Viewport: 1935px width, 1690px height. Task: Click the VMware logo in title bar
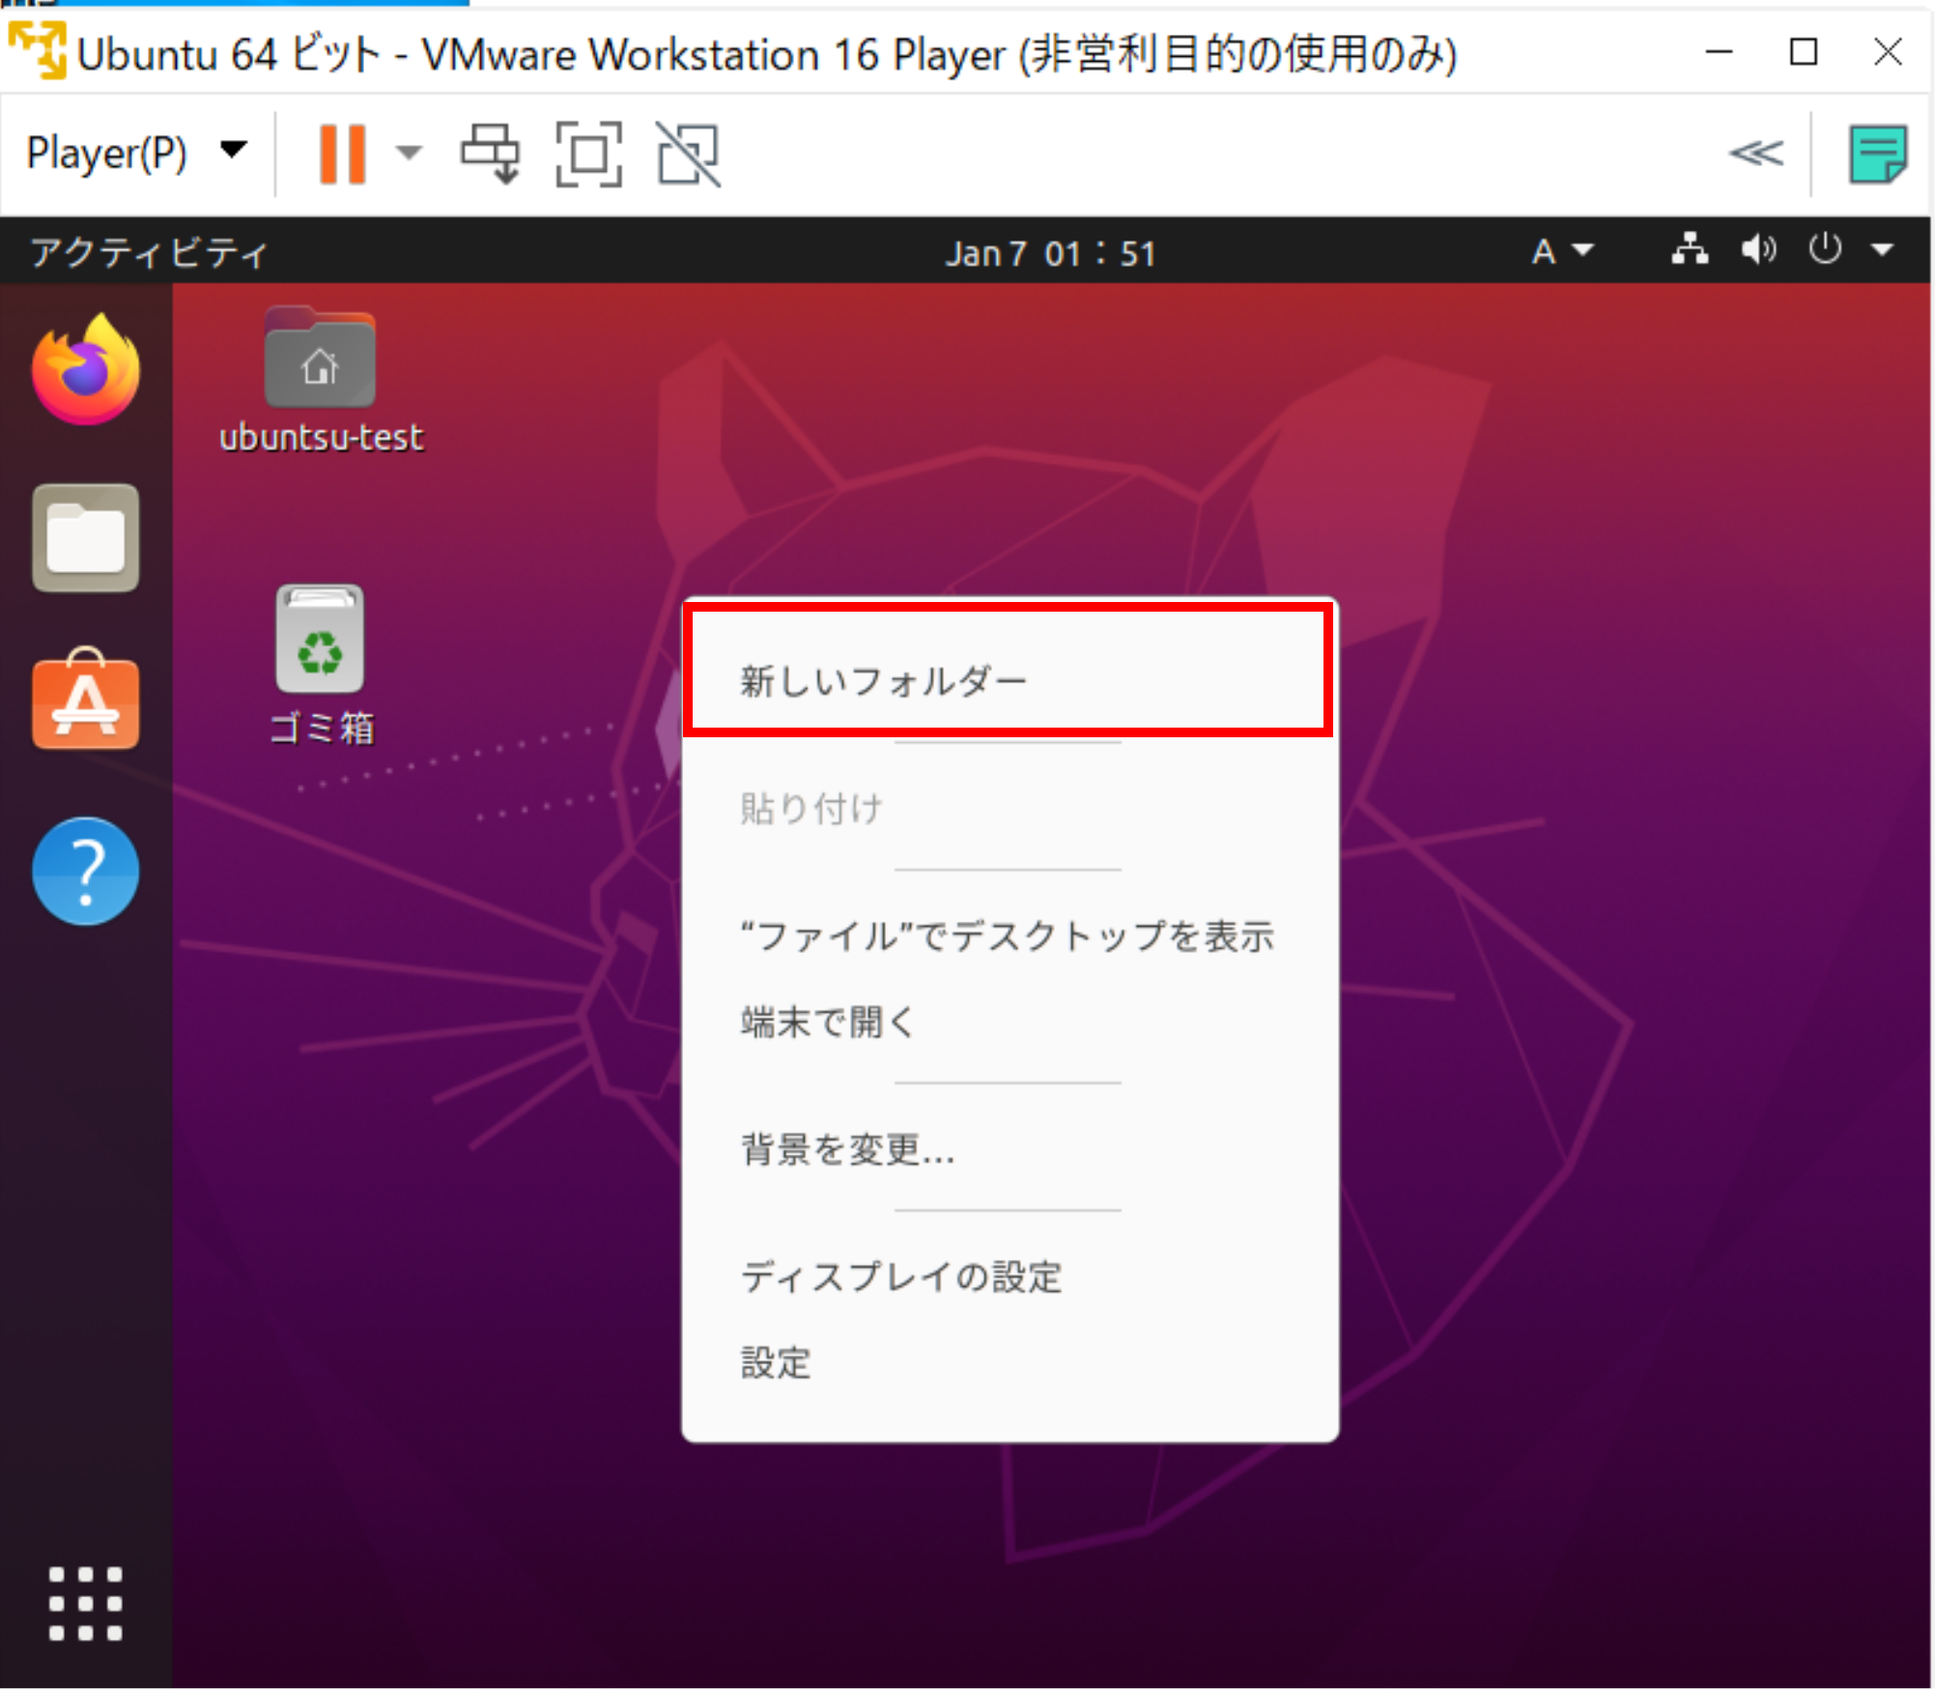click(x=37, y=50)
